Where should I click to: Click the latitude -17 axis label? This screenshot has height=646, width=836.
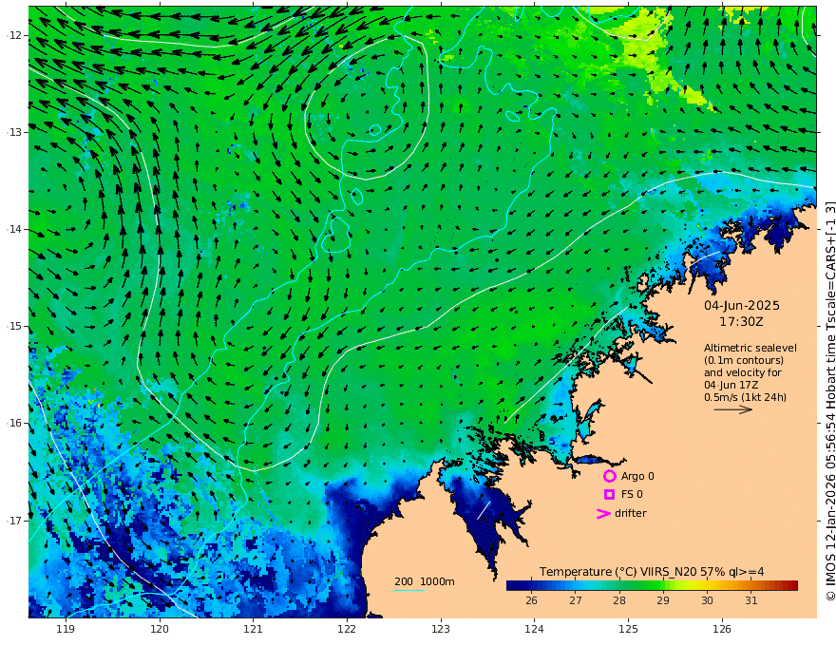[x=14, y=521]
